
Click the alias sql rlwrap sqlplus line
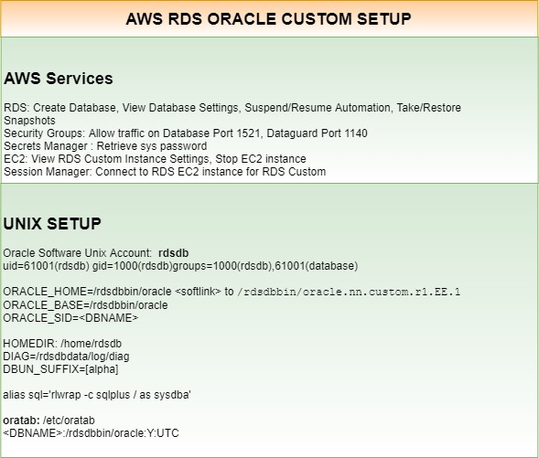point(97,395)
